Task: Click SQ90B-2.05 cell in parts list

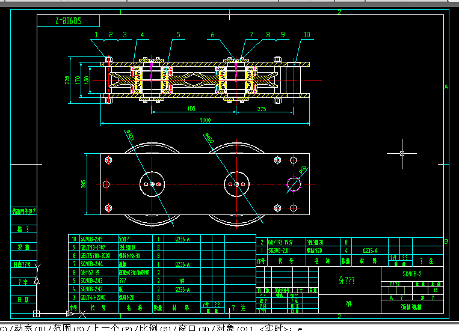Action: [91, 239]
